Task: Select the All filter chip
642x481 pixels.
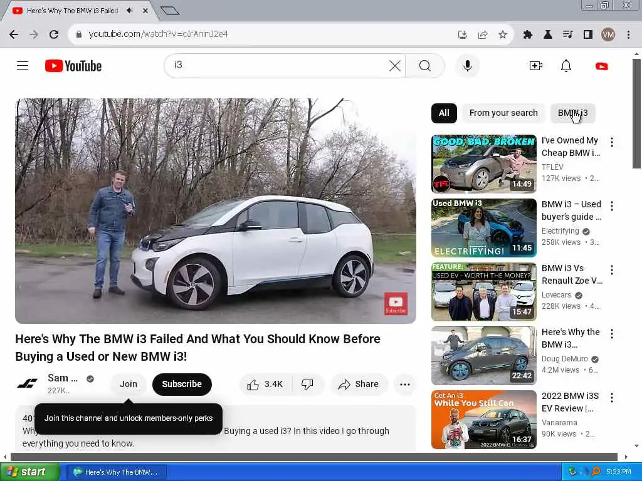Action: pos(444,113)
